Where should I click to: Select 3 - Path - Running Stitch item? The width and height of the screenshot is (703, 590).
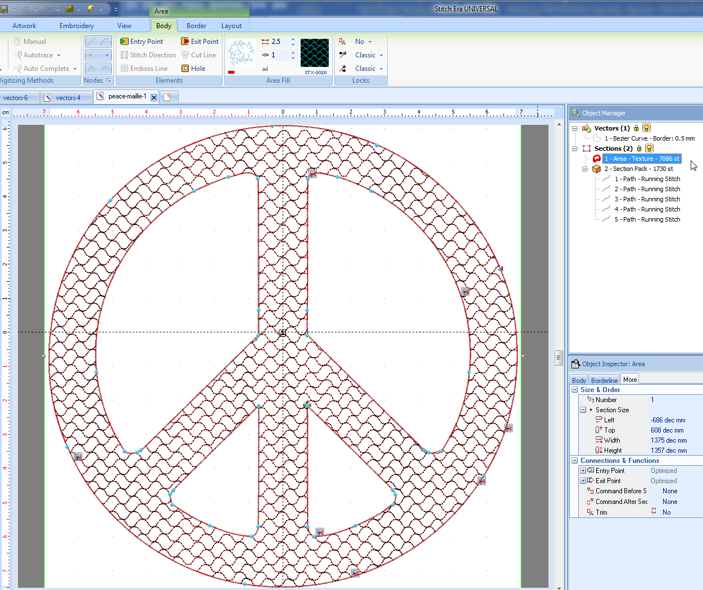click(647, 199)
